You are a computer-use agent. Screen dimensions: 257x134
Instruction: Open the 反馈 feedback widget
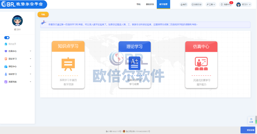251,120
